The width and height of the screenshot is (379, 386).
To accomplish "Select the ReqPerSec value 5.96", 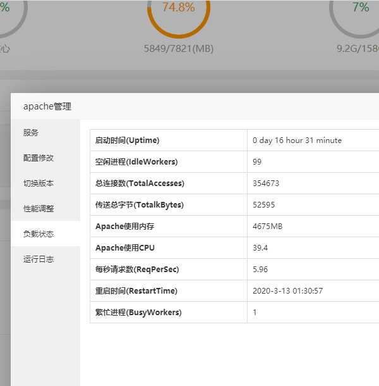I will pos(260,270).
